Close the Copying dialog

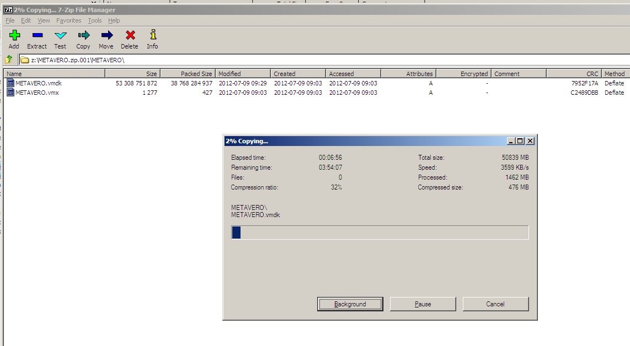pyautogui.click(x=530, y=141)
